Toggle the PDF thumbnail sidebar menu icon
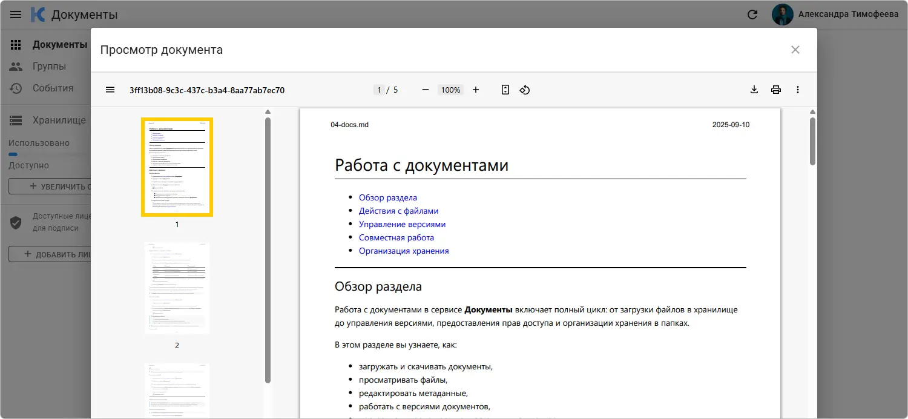Viewport: 908px width, 419px height. click(x=110, y=90)
